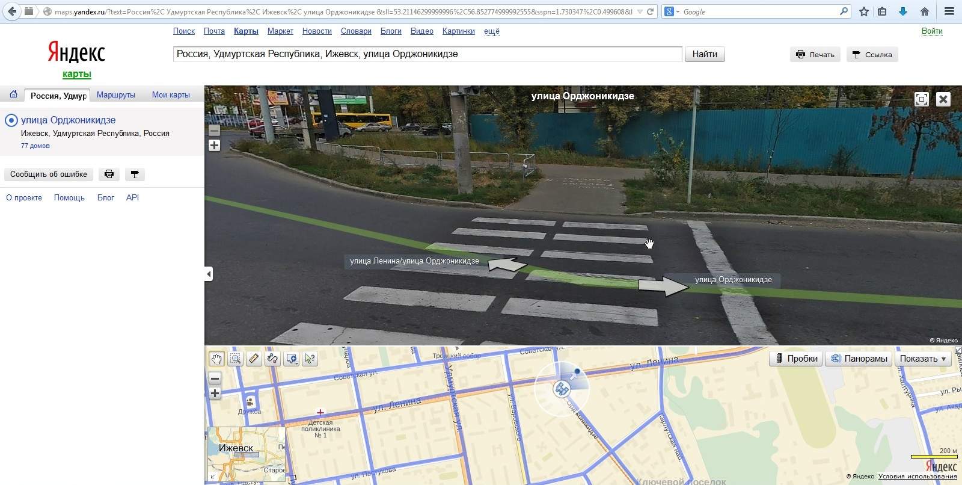962x485 pixels.
Task: Click the browser home icon
Action: tap(925, 11)
